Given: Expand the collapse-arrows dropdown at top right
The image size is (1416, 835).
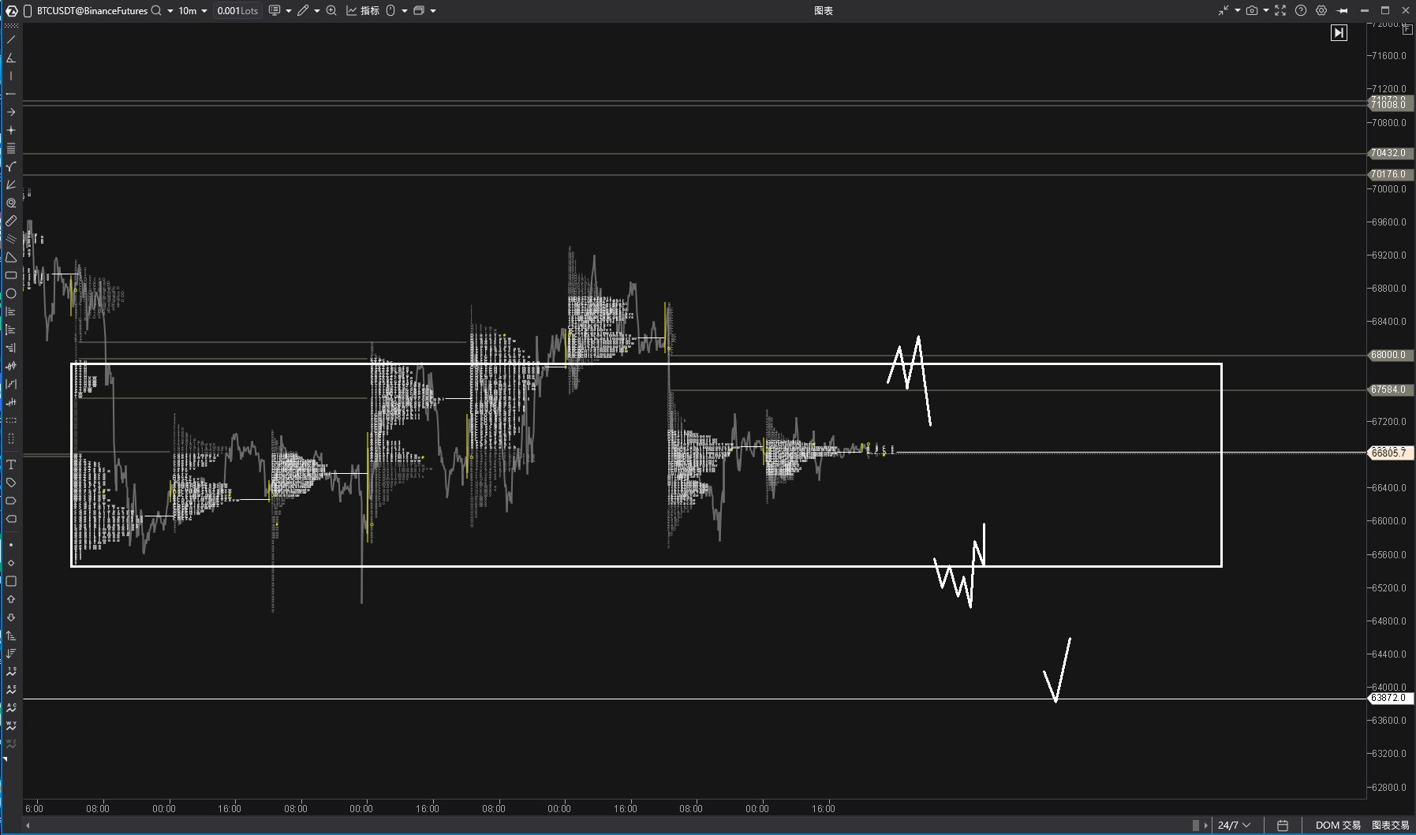Looking at the screenshot, I should click(x=1237, y=11).
